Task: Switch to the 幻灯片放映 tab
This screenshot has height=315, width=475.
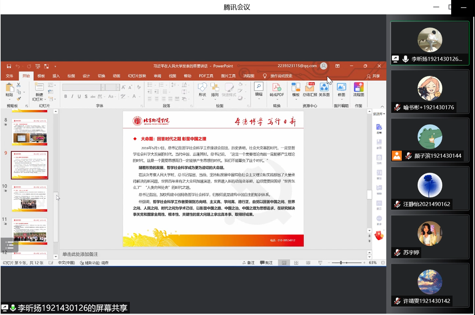Action: point(137,76)
